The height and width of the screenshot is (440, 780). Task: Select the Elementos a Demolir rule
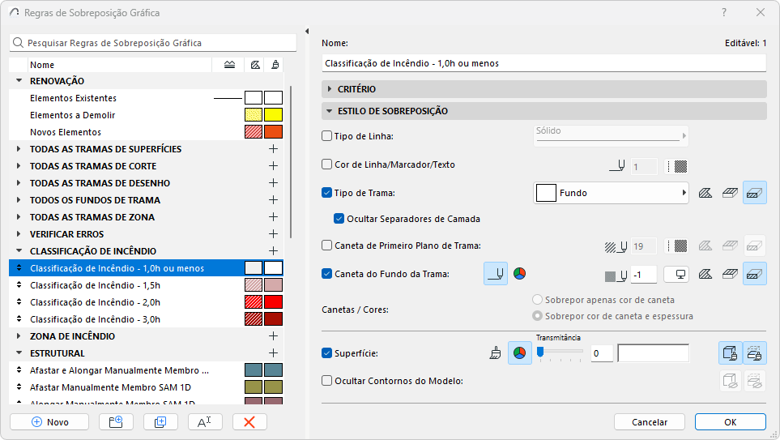pos(147,115)
